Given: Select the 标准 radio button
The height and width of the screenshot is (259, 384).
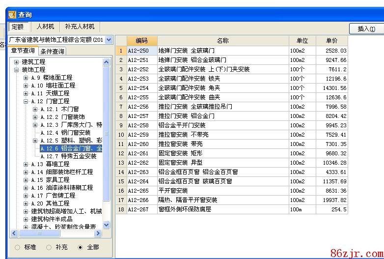Looking at the screenshot, I should [18, 247].
